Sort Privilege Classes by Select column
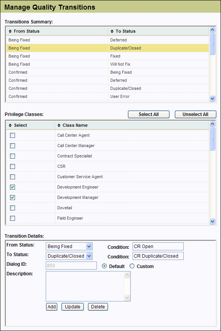The width and height of the screenshot is (221, 331). point(10,126)
